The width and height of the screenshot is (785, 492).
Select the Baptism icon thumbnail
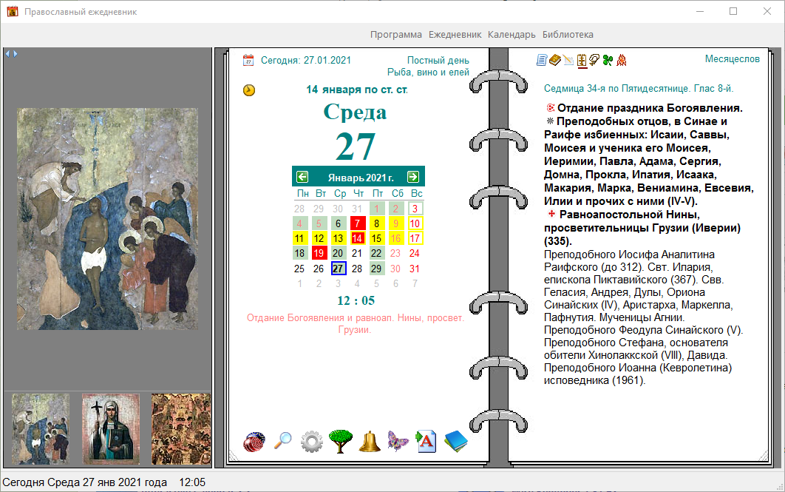point(41,429)
